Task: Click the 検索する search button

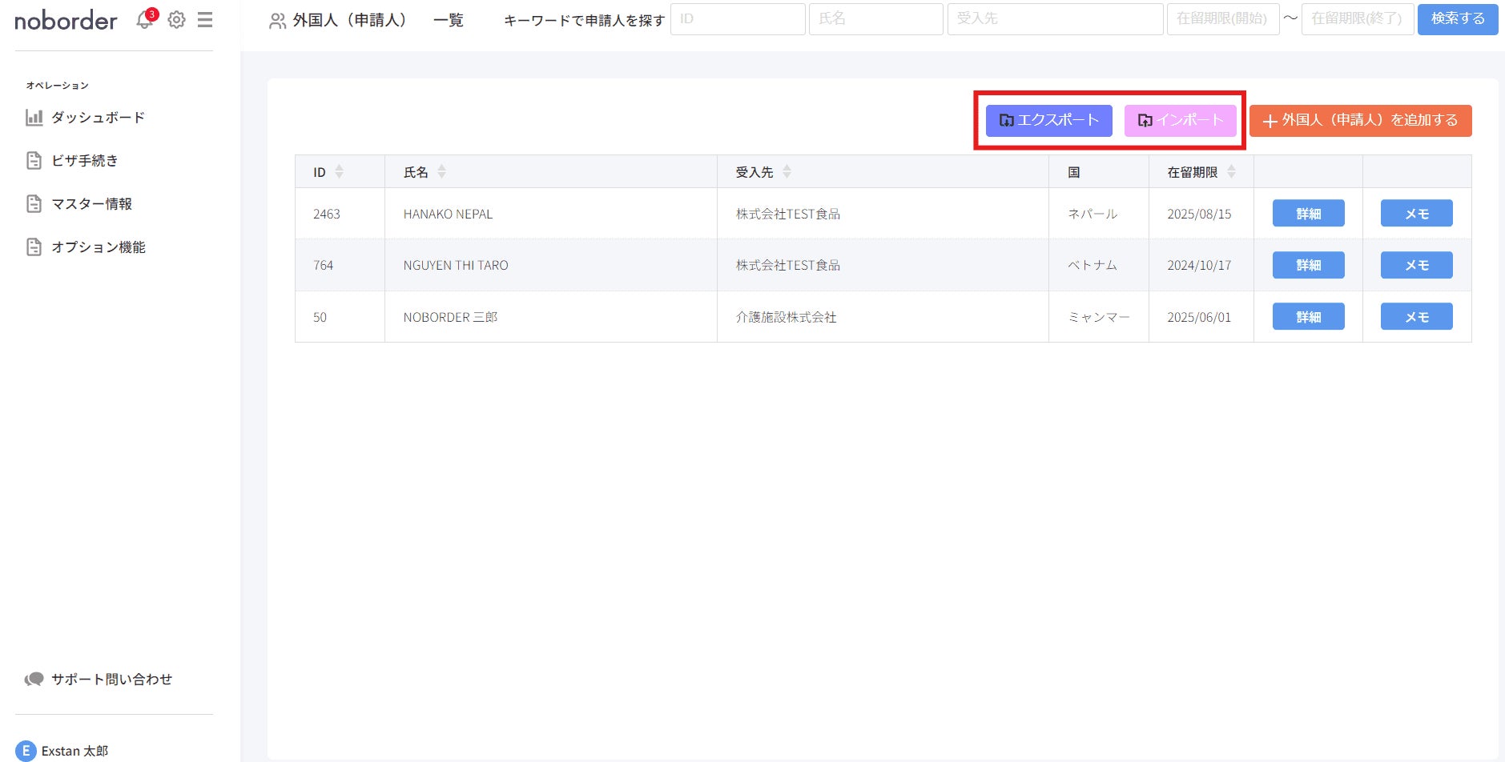Action: point(1458,18)
